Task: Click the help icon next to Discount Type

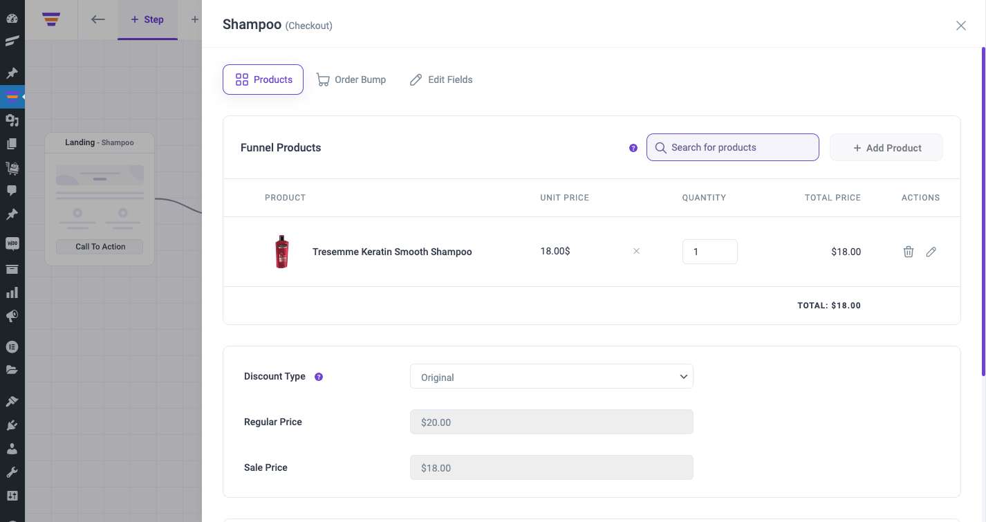Action: pyautogui.click(x=319, y=377)
